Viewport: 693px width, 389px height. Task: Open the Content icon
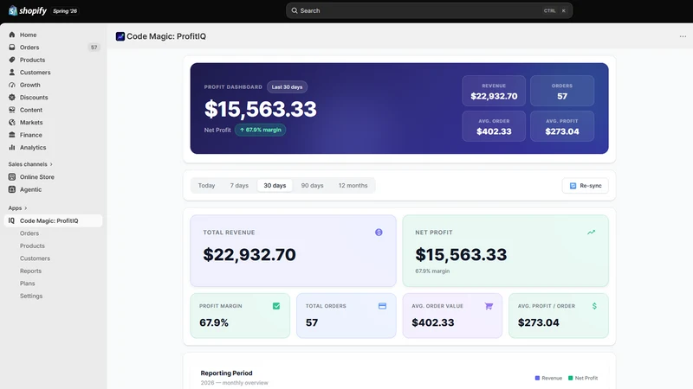pos(12,110)
